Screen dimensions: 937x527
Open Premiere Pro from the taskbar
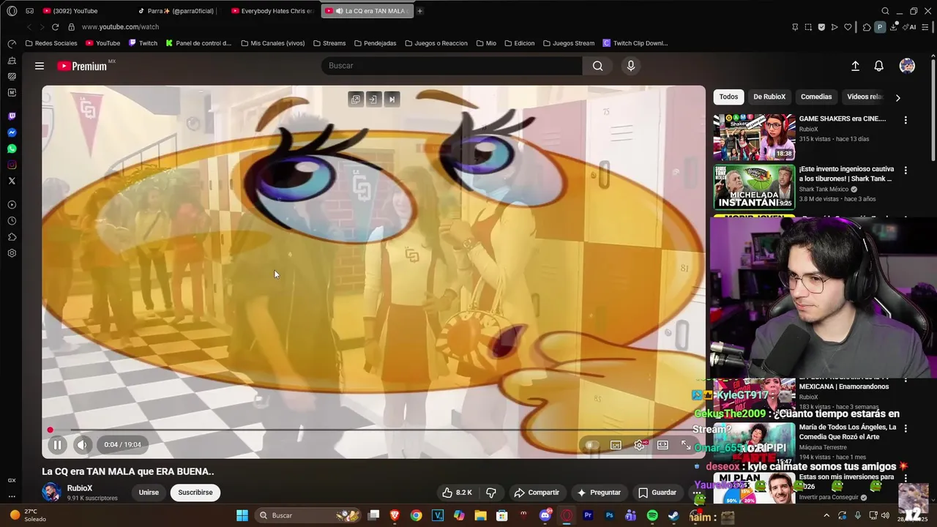588,515
